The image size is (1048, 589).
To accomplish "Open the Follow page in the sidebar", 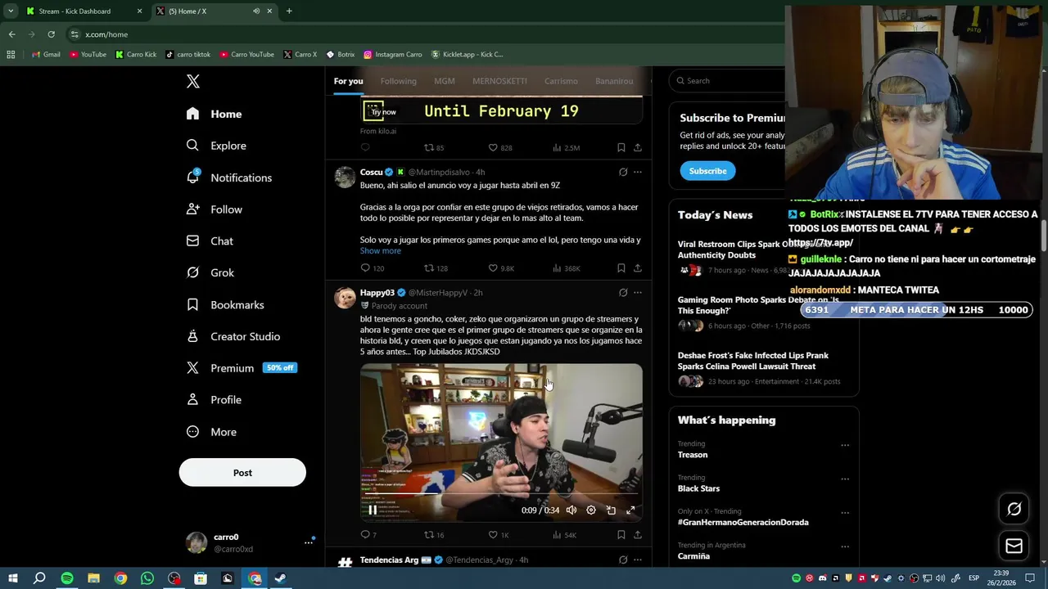I will (215, 209).
